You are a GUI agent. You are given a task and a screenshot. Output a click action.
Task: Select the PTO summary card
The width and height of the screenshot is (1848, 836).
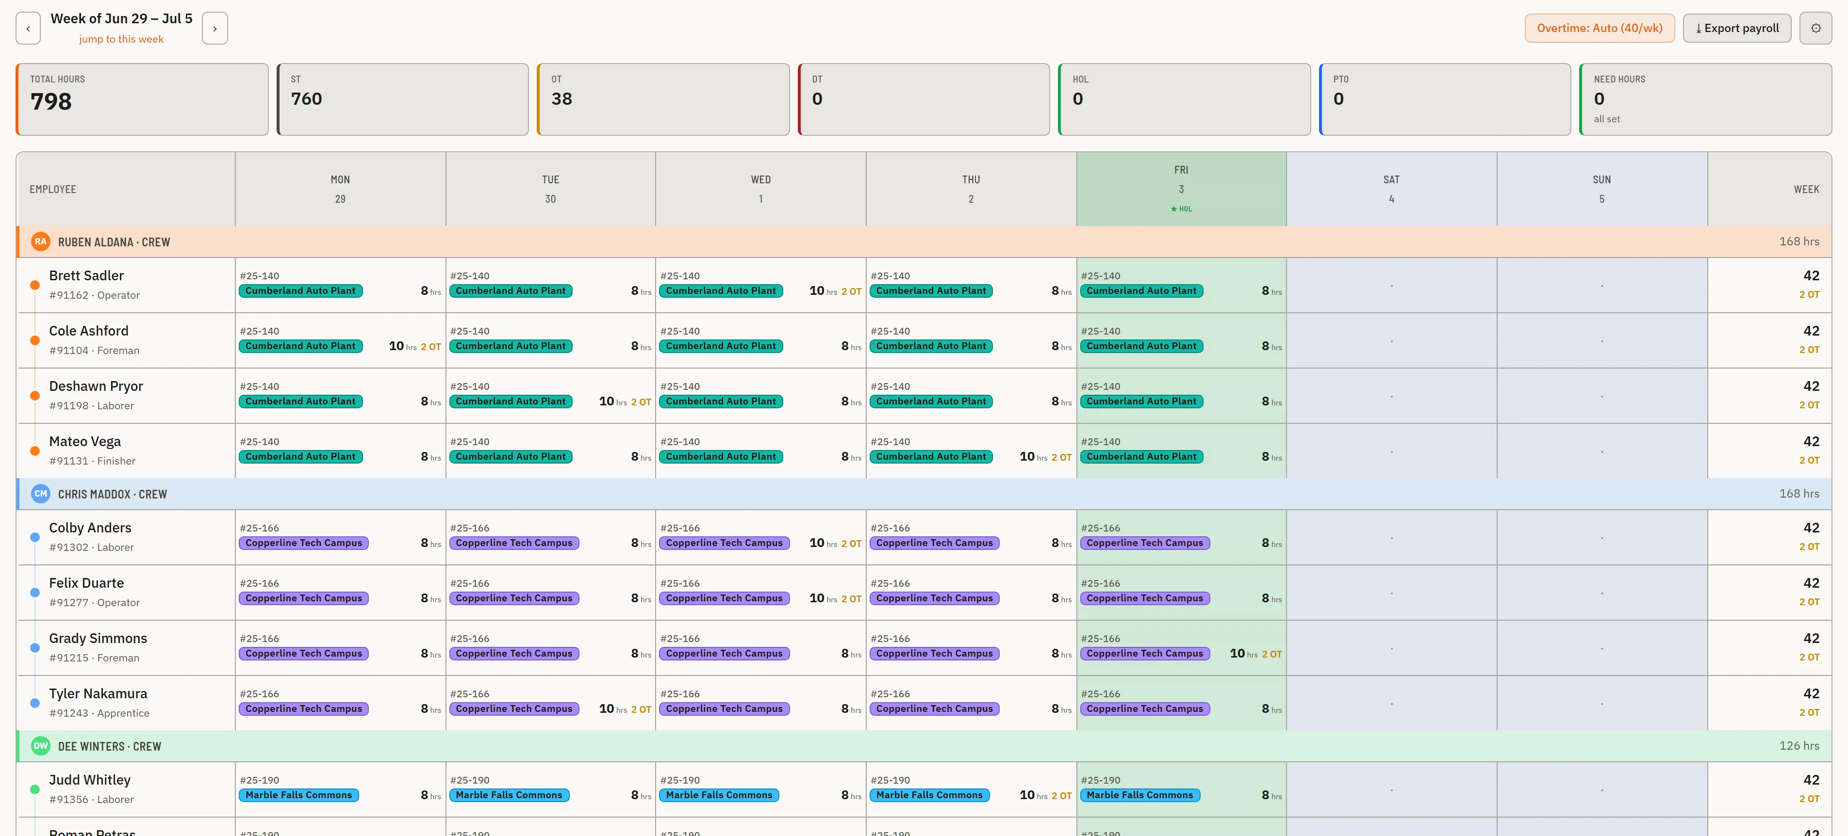pos(1445,100)
